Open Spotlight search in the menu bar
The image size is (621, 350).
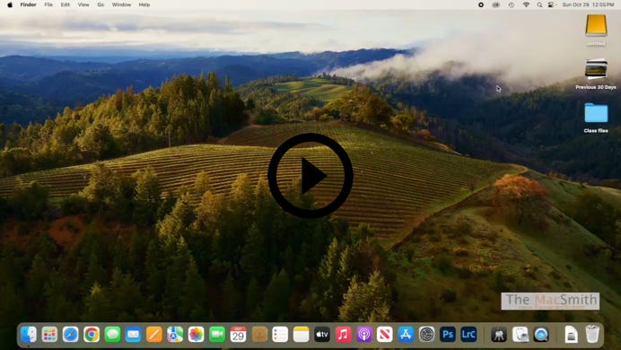(x=539, y=4)
